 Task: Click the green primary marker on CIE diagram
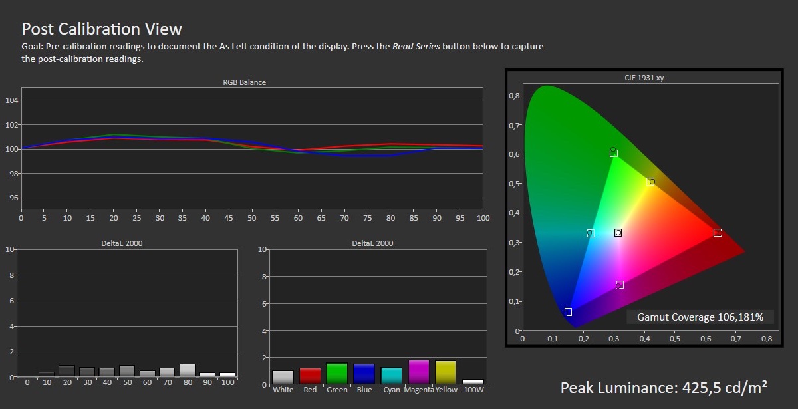coord(614,153)
